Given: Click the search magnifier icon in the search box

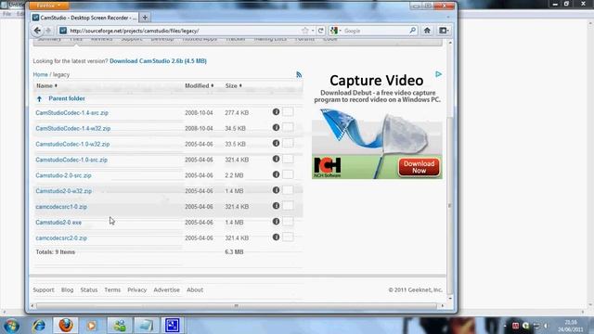Looking at the screenshot, I should pyautogui.click(x=412, y=31).
